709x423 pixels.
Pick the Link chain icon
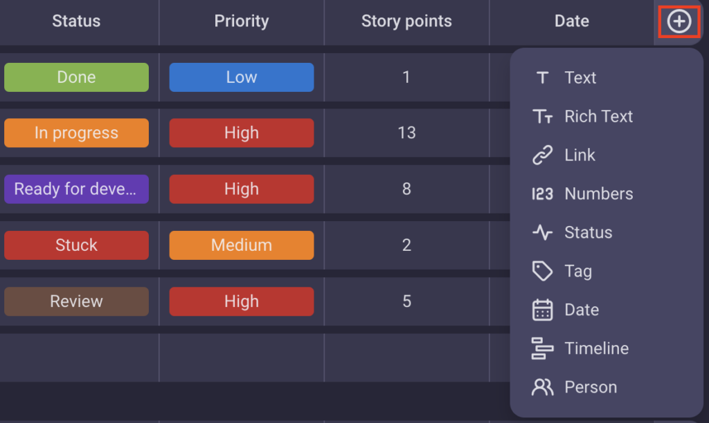tap(542, 155)
